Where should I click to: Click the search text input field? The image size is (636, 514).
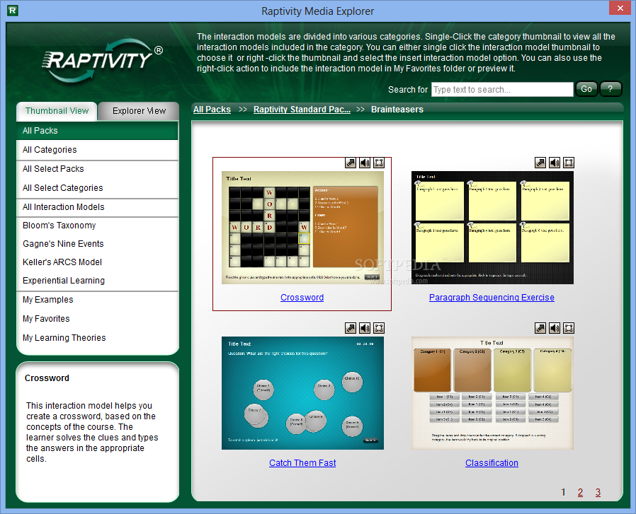click(x=502, y=90)
